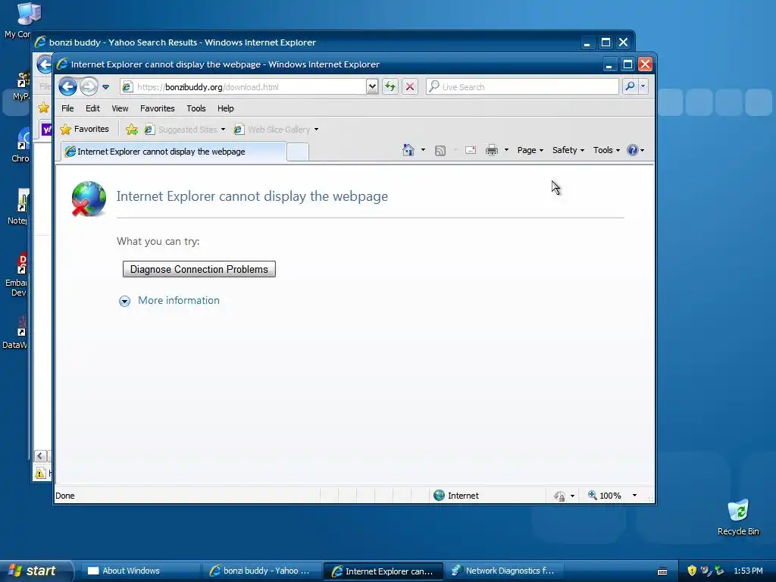Go back using the blue Back arrow
Screen dimensions: 776x582
point(67,87)
